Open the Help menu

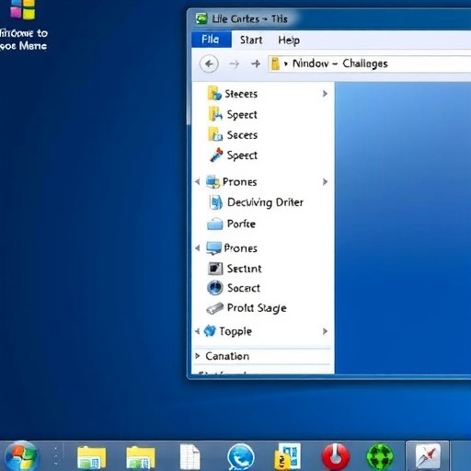pyautogui.click(x=289, y=40)
